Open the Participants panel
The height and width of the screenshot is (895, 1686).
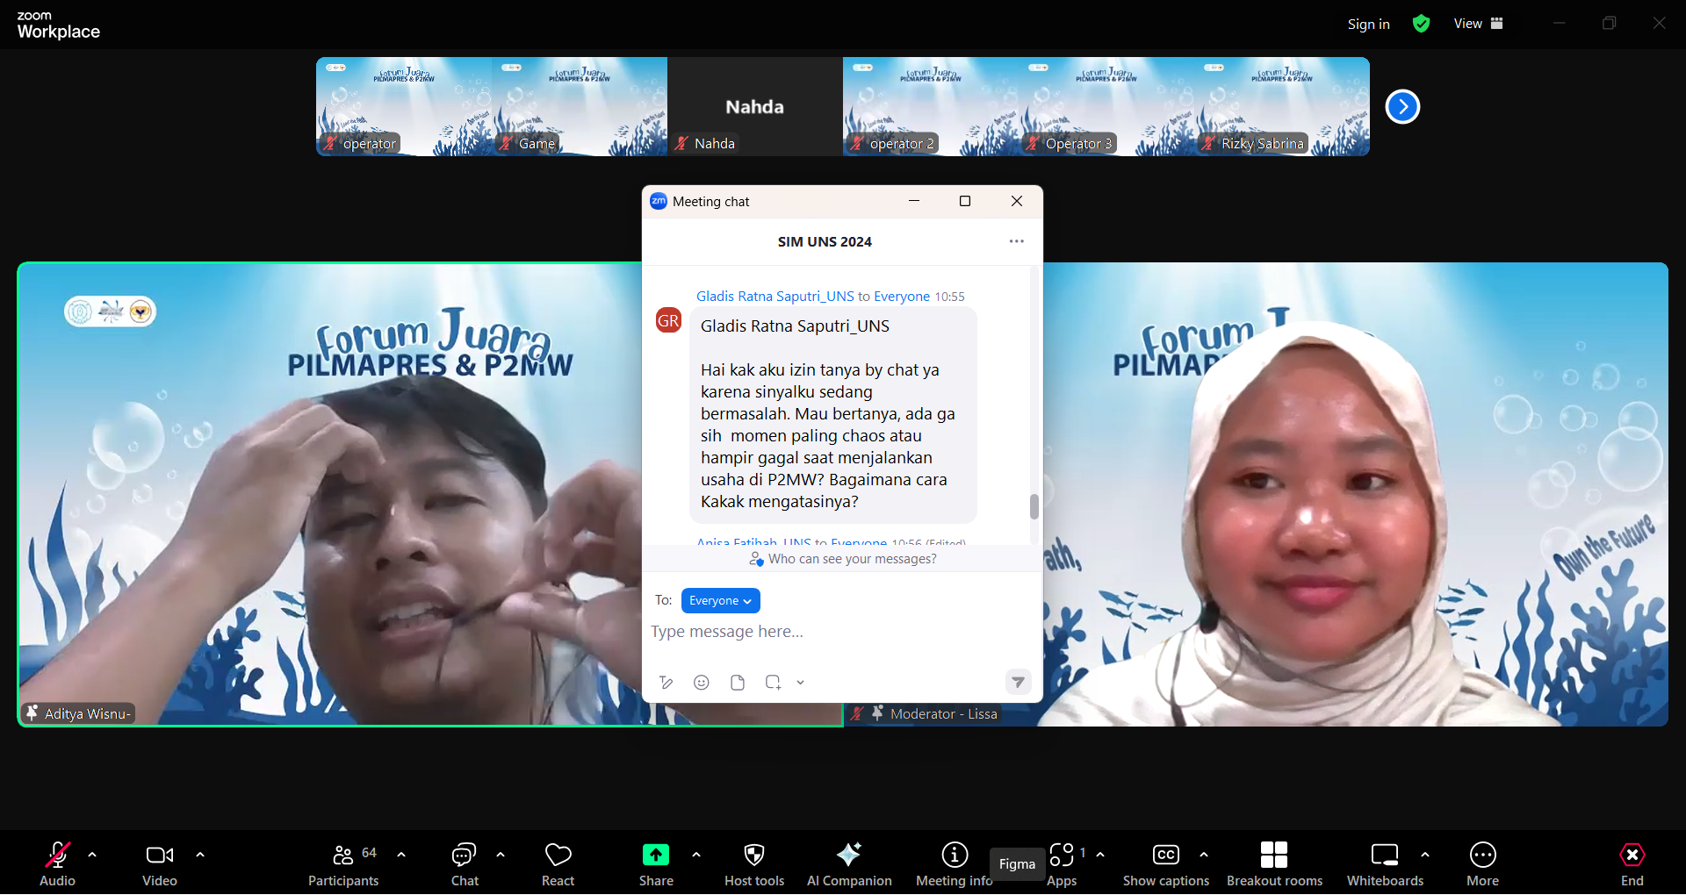tap(343, 864)
